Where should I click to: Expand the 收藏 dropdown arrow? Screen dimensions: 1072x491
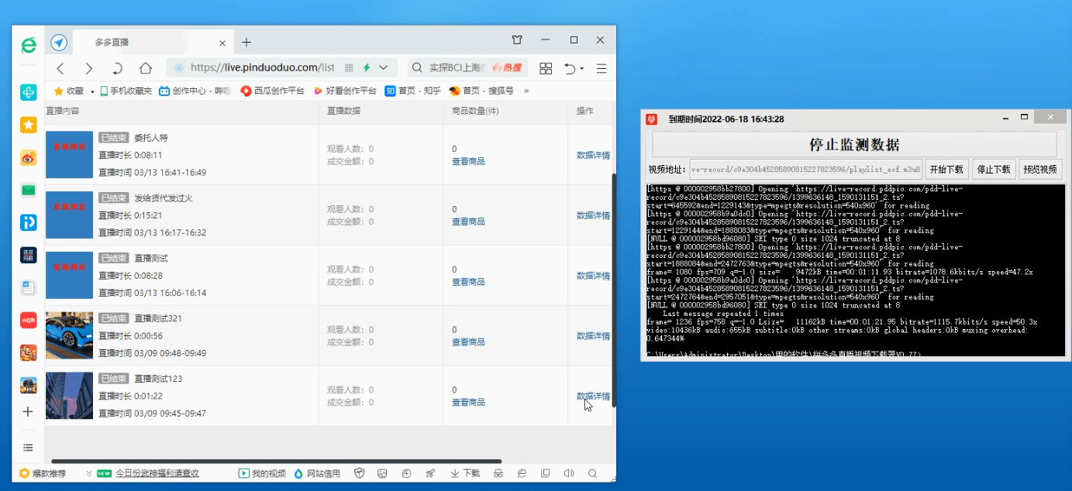tap(92, 91)
